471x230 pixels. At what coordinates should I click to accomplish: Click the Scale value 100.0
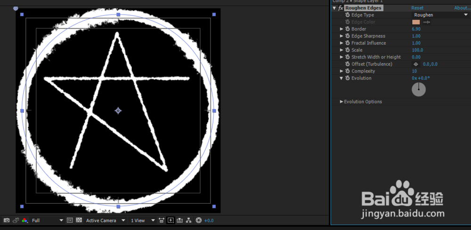pos(417,50)
